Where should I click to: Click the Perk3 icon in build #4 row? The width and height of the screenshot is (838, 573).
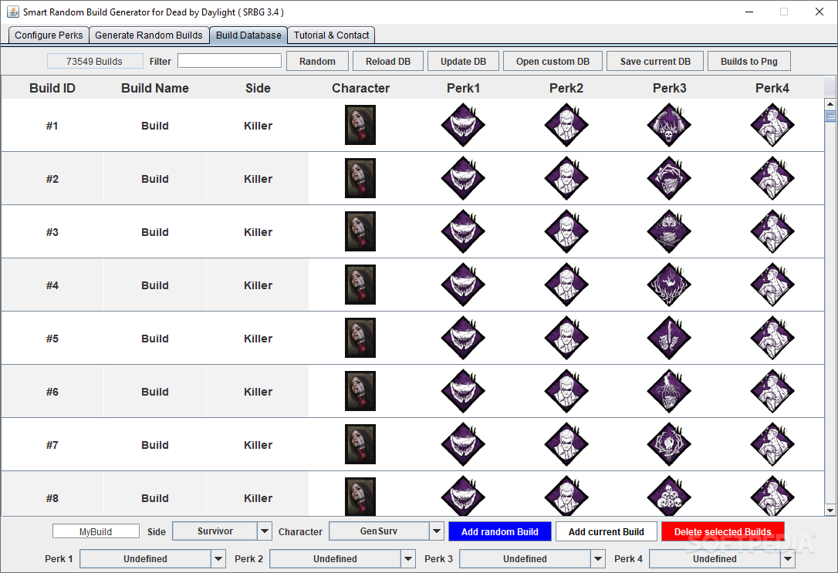(x=669, y=285)
